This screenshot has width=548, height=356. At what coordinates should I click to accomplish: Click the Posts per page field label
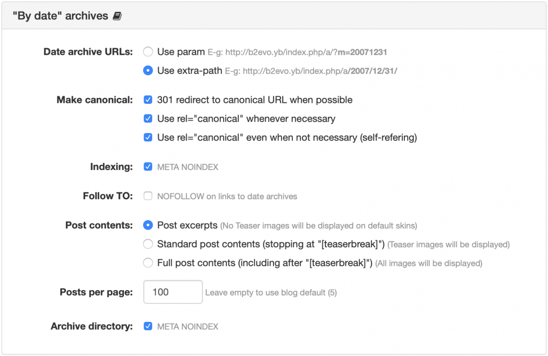point(96,292)
